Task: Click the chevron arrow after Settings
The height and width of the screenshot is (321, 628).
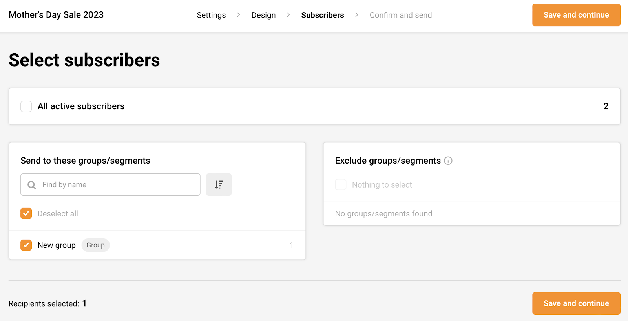Action: point(238,15)
